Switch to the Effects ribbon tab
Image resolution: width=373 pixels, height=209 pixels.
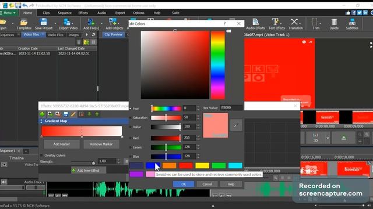[x=83, y=13]
